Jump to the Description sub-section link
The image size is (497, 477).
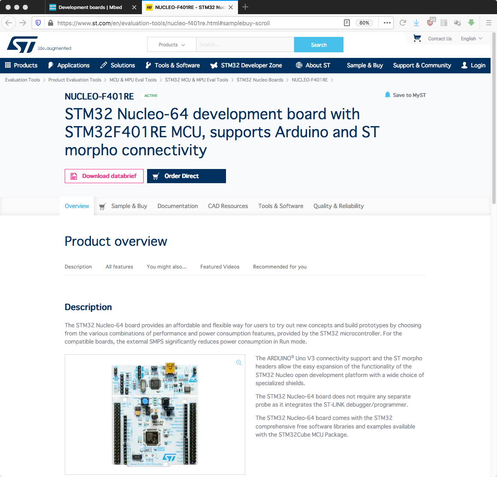[x=78, y=267]
